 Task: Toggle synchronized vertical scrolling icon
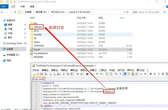pos(107,74)
